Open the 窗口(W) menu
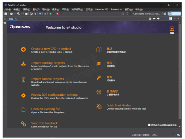 pos(129,10)
